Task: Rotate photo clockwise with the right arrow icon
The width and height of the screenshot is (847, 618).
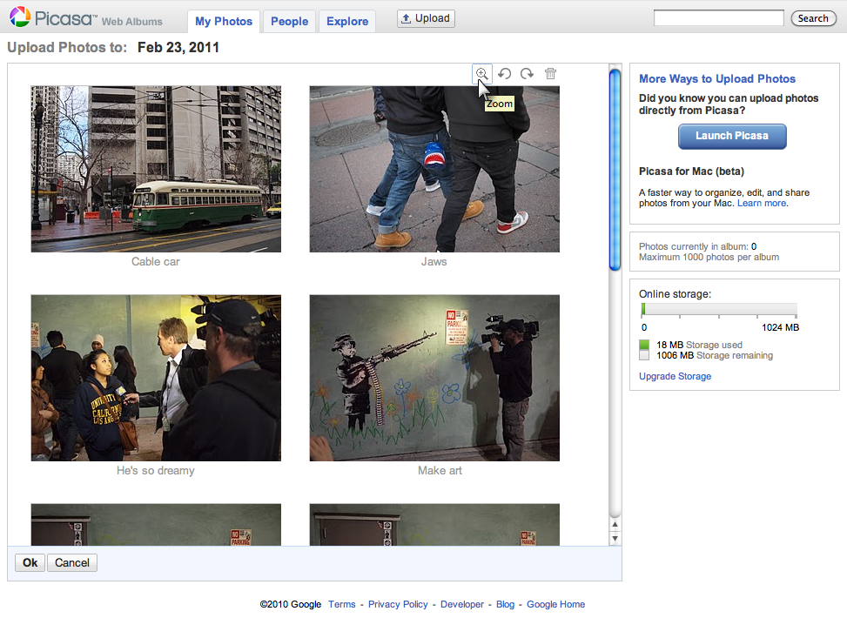Action: click(x=527, y=74)
